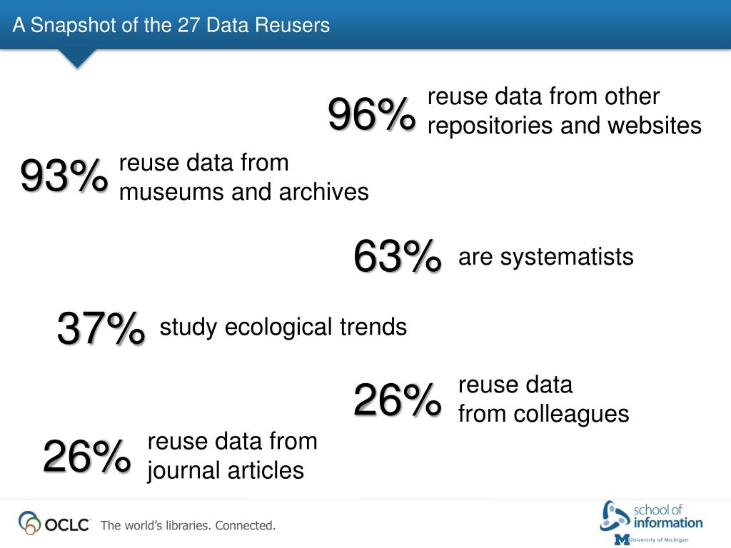Click the OCLC circular logo icon
Screen dimensions: 731x548
tap(30, 523)
